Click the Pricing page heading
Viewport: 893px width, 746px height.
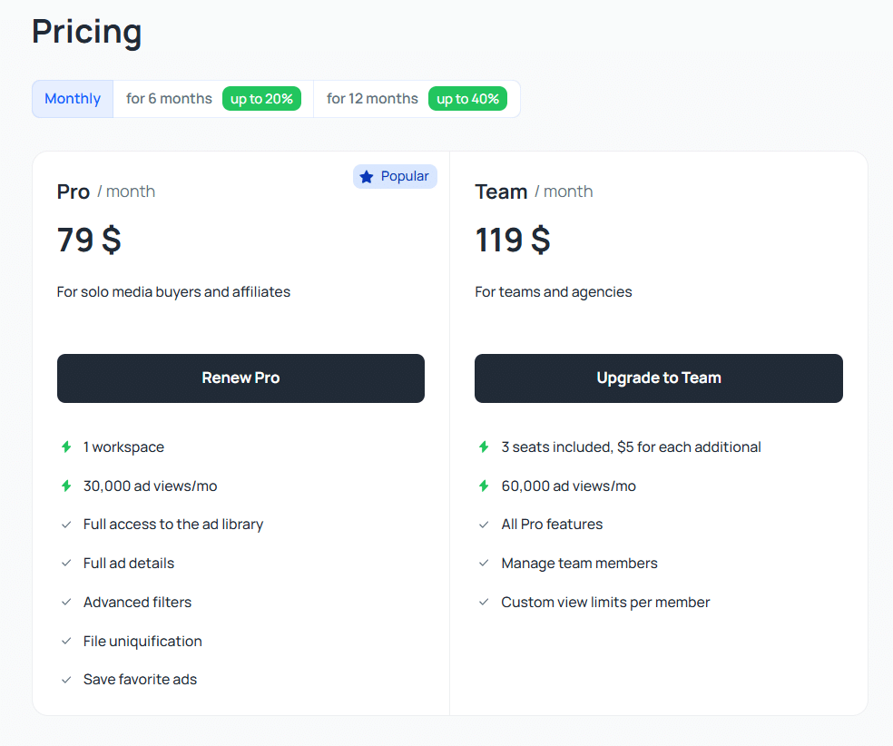coord(86,32)
